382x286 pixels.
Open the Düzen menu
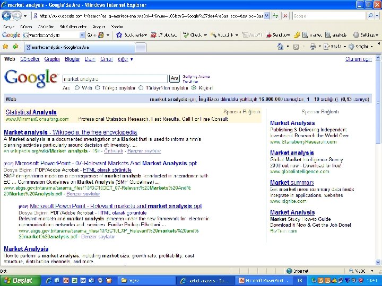(26, 27)
